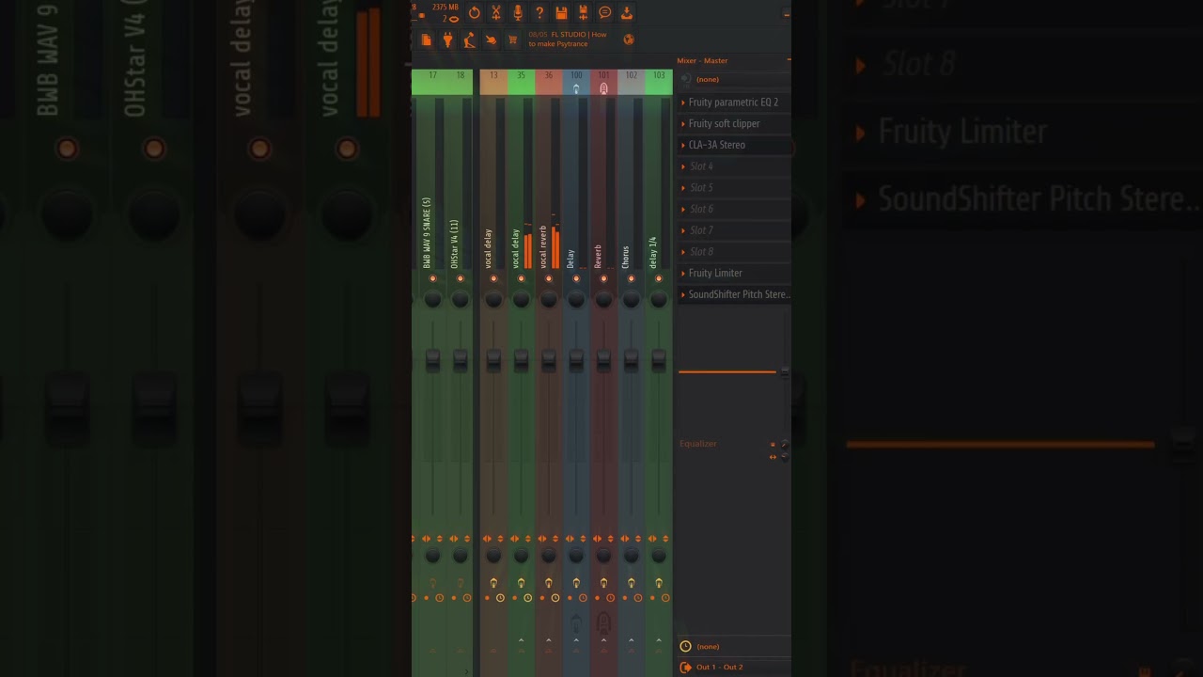This screenshot has height=677, width=1203.
Task: Open the arrow menu for Fruity Limiter
Action: (x=683, y=274)
